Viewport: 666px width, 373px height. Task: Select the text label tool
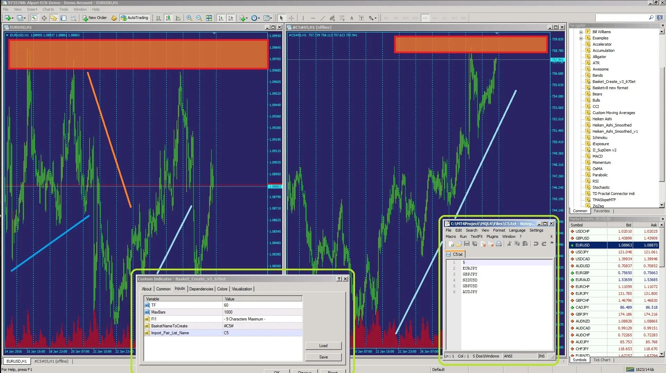click(x=361, y=18)
